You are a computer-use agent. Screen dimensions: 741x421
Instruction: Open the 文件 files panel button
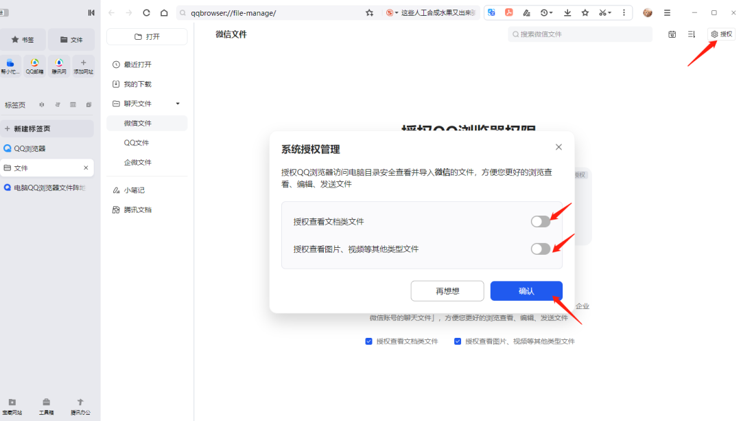(71, 40)
